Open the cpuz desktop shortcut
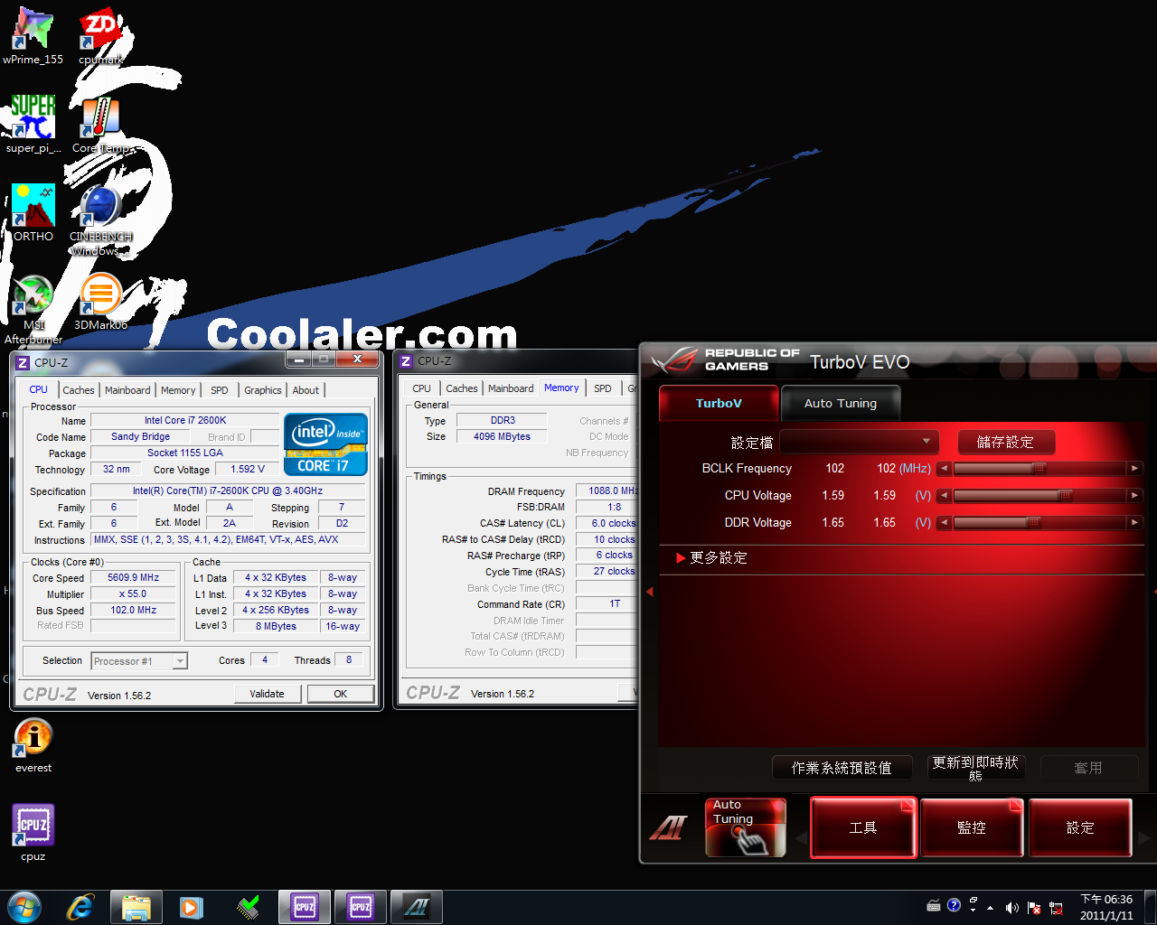Image resolution: width=1157 pixels, height=925 pixels. pyautogui.click(x=33, y=833)
